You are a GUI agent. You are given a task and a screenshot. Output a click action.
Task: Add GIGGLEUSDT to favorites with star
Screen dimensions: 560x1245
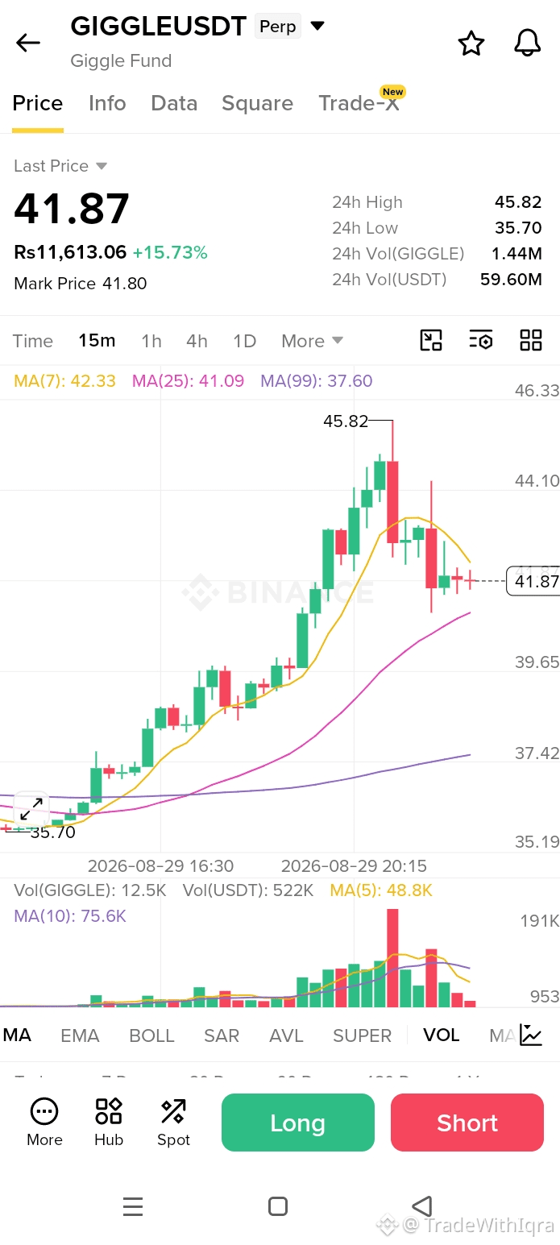click(x=471, y=43)
